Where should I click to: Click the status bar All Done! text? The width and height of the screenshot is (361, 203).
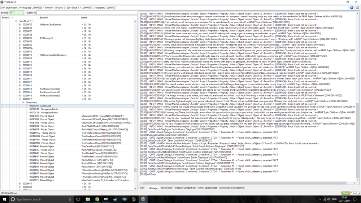pyautogui.click(x=9, y=193)
